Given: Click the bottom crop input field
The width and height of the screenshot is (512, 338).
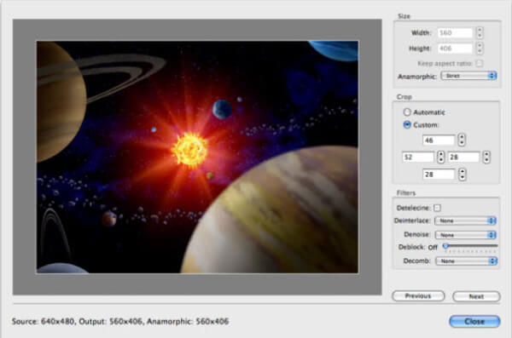Looking at the screenshot, I should pyautogui.click(x=439, y=175).
